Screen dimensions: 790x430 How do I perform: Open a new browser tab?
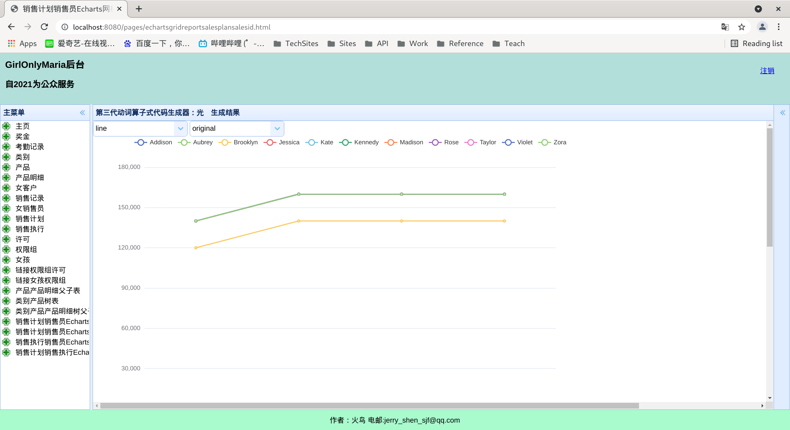(139, 9)
